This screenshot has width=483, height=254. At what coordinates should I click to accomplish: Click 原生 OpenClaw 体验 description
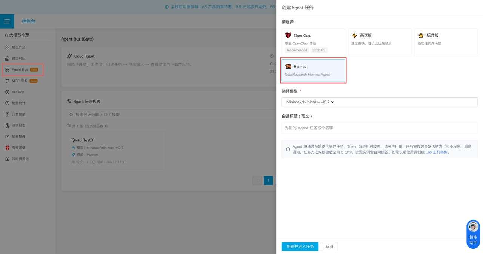[x=300, y=43]
